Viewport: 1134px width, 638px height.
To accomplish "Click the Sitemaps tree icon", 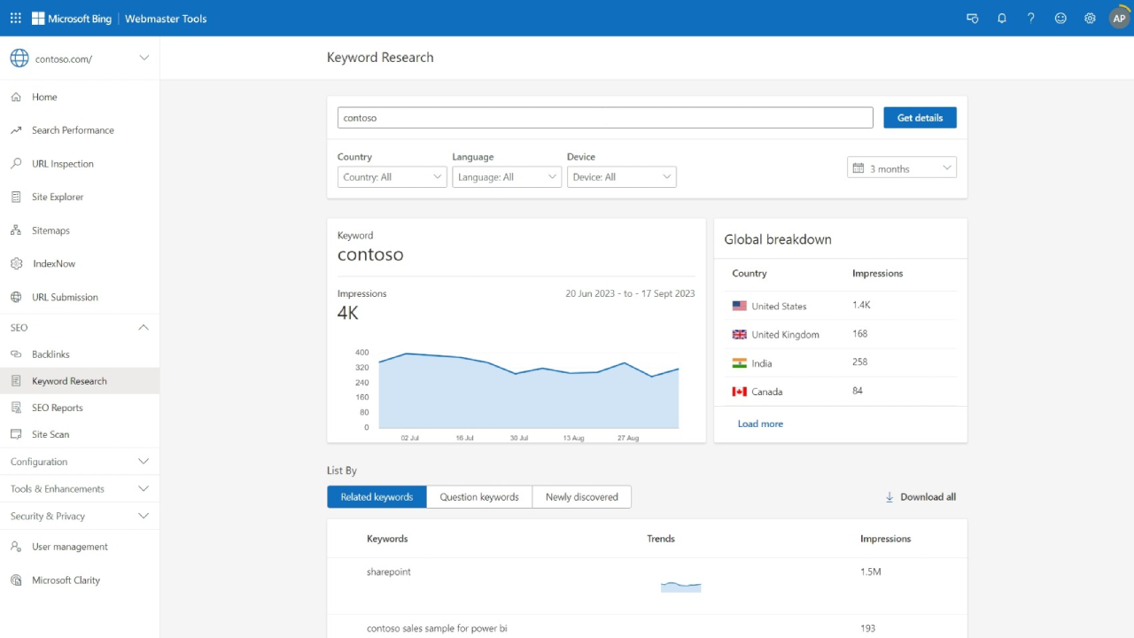I will coord(16,230).
